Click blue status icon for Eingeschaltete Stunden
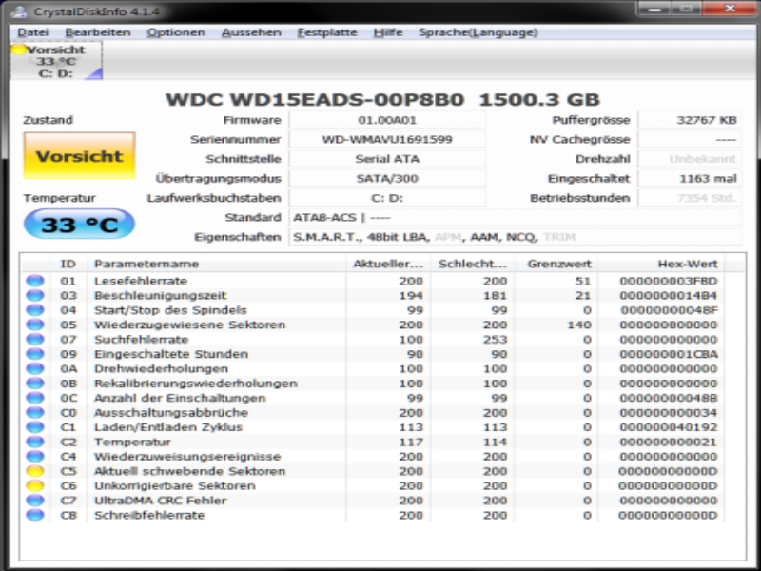The width and height of the screenshot is (761, 571). click(x=35, y=354)
